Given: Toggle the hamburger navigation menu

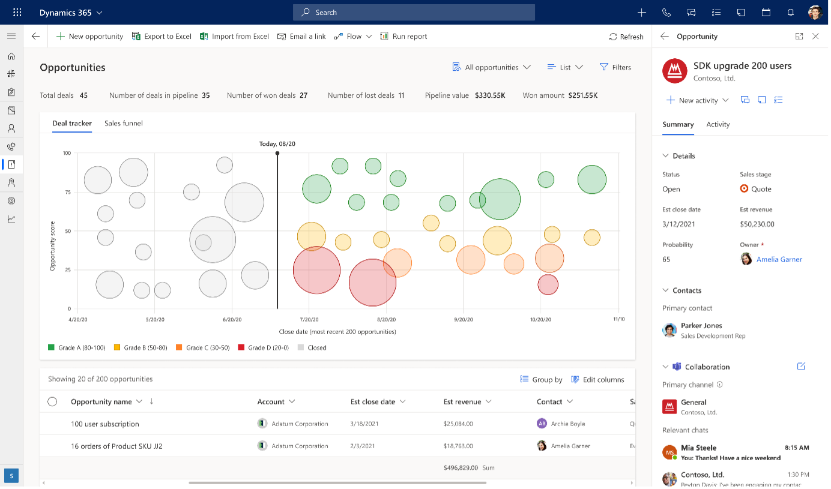Looking at the screenshot, I should (11, 36).
